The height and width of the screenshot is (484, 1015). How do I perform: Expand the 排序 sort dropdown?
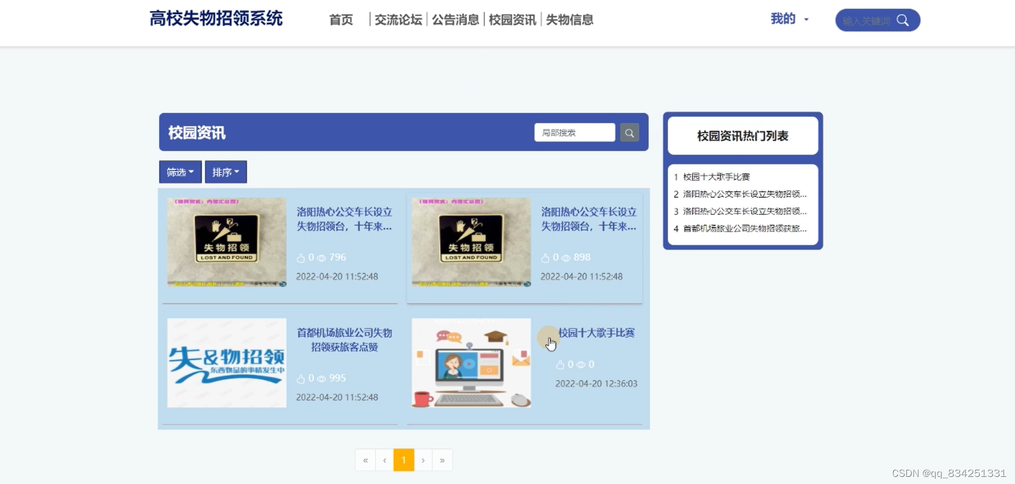(x=226, y=172)
